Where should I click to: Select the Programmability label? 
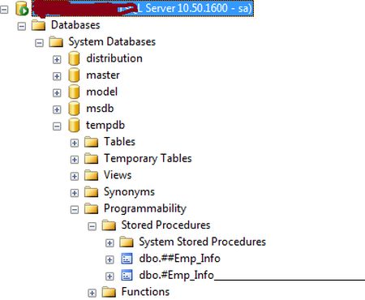[145, 208]
